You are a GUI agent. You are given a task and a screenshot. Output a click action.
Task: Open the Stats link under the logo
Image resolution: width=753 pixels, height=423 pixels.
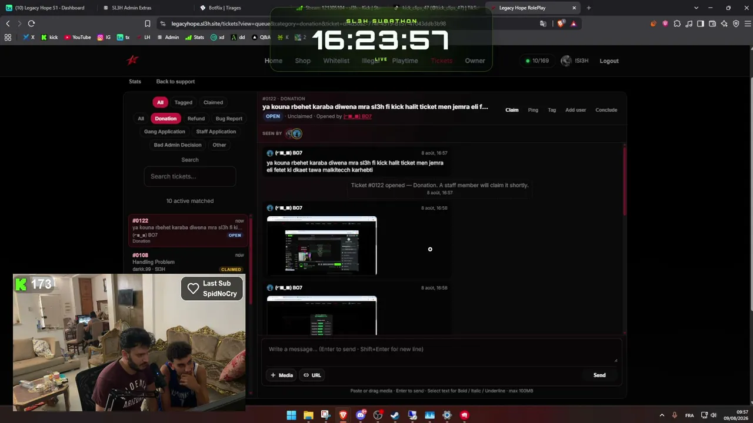point(135,82)
